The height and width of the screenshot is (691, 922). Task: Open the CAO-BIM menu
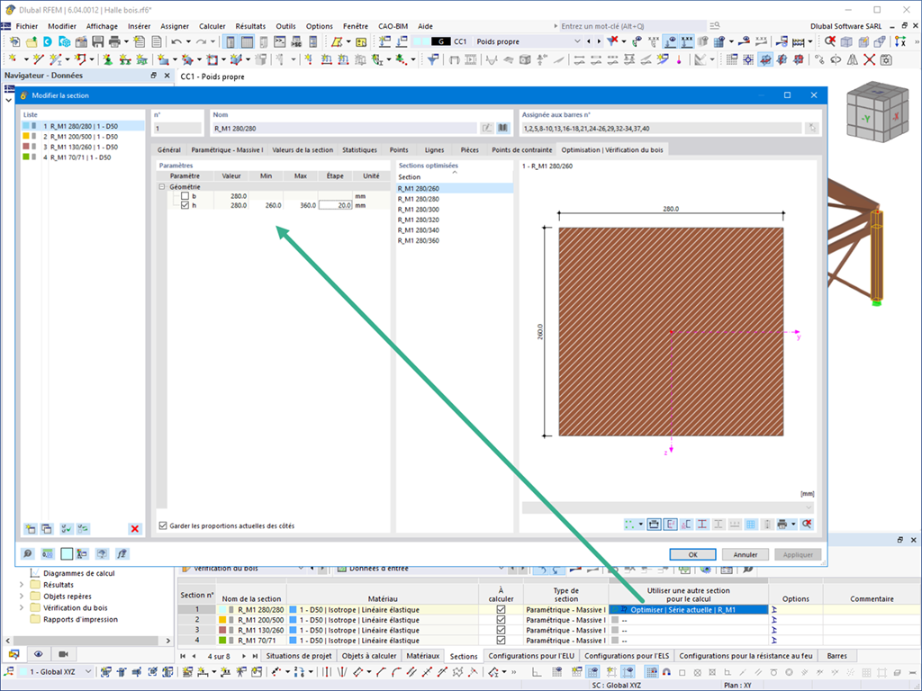click(x=393, y=26)
